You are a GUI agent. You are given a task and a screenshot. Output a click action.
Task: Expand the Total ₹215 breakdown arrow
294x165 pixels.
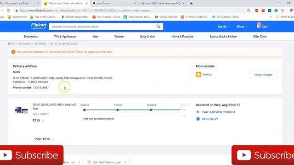pos(53,139)
